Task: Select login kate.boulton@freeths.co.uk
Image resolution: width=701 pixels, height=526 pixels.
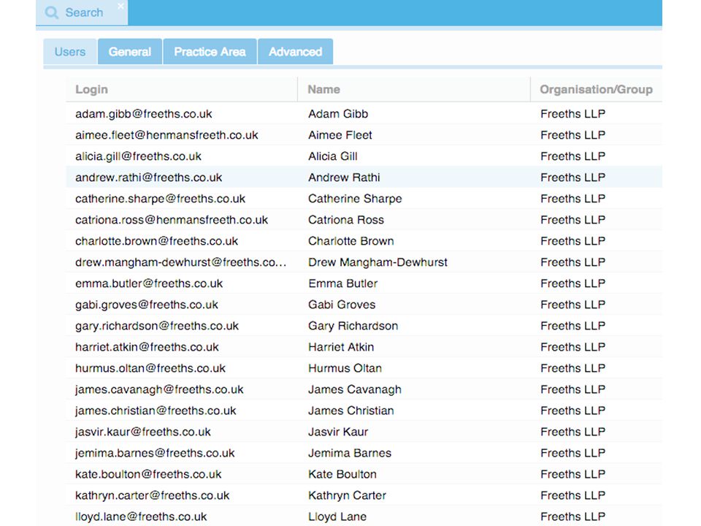Action: (x=148, y=475)
